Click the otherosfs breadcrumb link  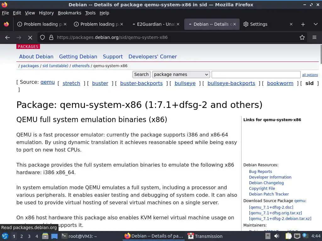tap(81, 66)
